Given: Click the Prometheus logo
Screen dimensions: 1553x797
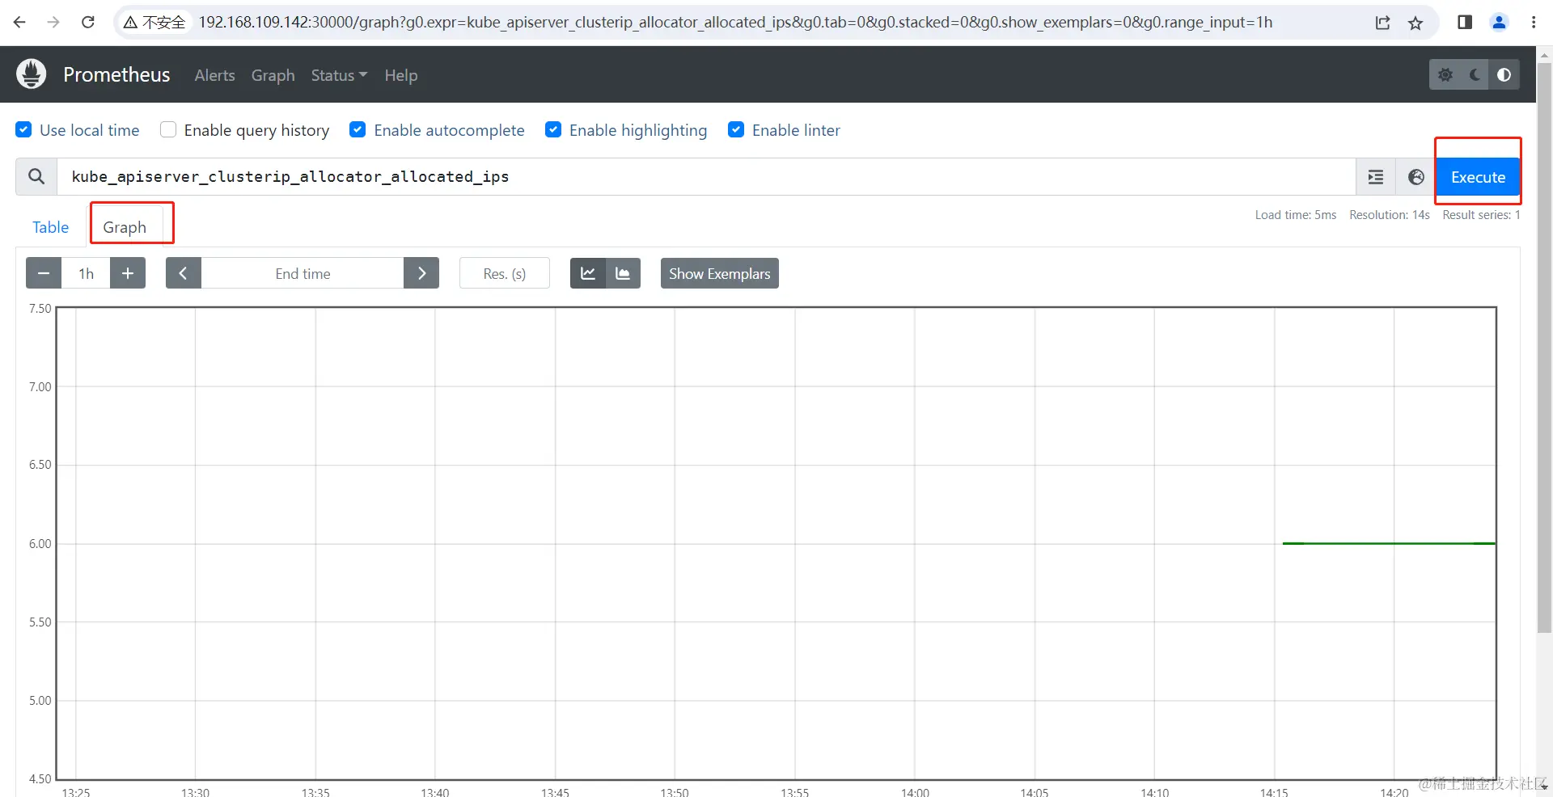Looking at the screenshot, I should 30,74.
